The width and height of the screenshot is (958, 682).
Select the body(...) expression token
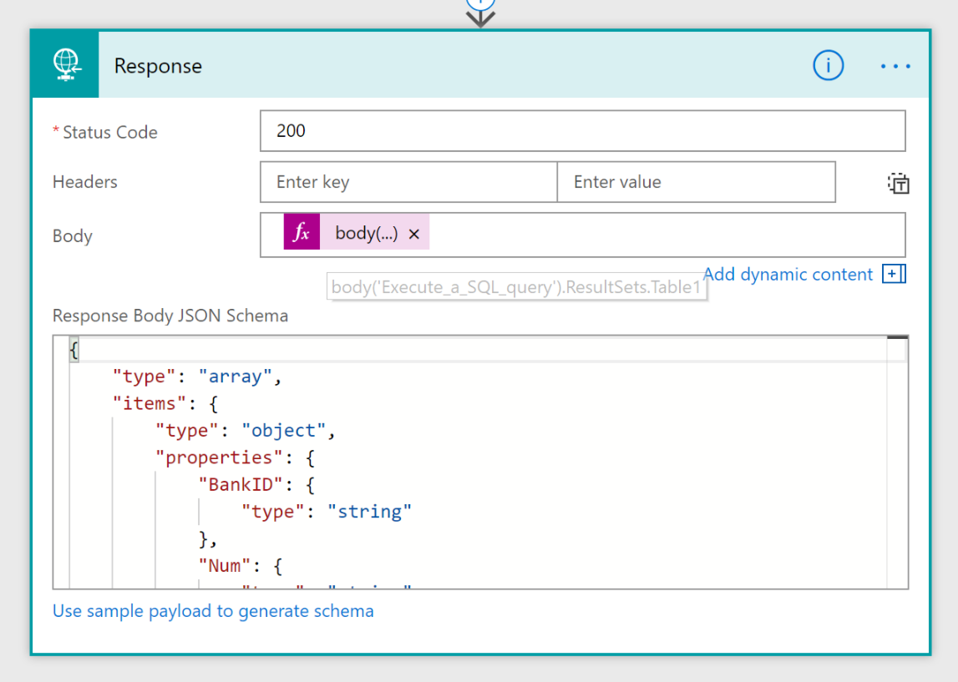coord(366,234)
